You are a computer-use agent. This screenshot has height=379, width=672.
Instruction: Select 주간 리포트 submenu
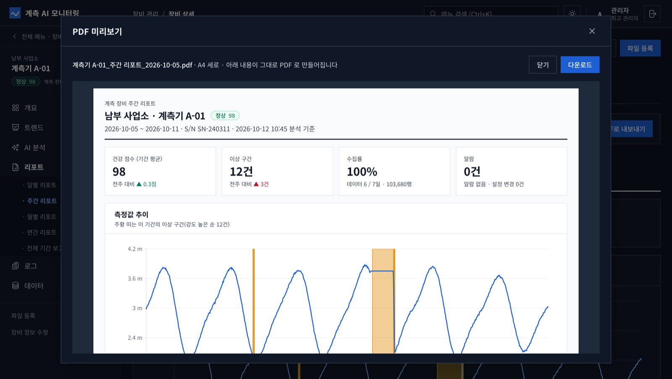click(x=42, y=201)
